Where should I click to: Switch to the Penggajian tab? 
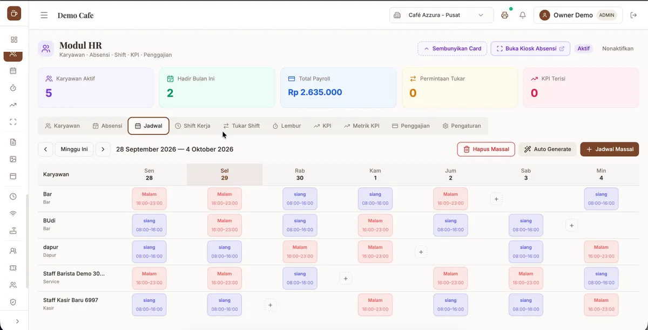pyautogui.click(x=411, y=126)
